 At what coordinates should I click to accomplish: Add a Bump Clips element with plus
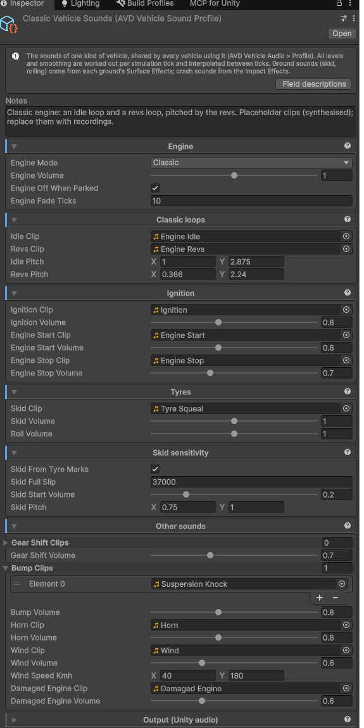pyautogui.click(x=320, y=598)
